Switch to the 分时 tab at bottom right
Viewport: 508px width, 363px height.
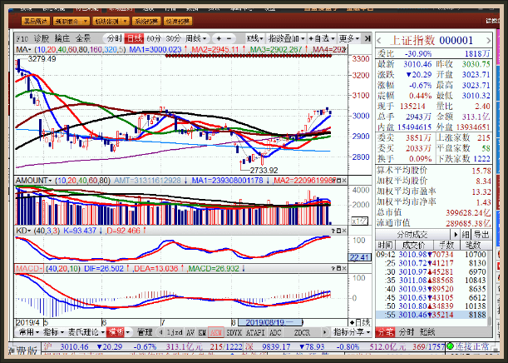407,332
